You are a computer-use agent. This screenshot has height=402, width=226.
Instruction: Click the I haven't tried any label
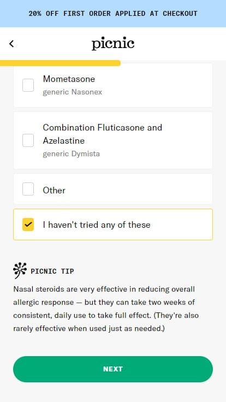coord(97,225)
